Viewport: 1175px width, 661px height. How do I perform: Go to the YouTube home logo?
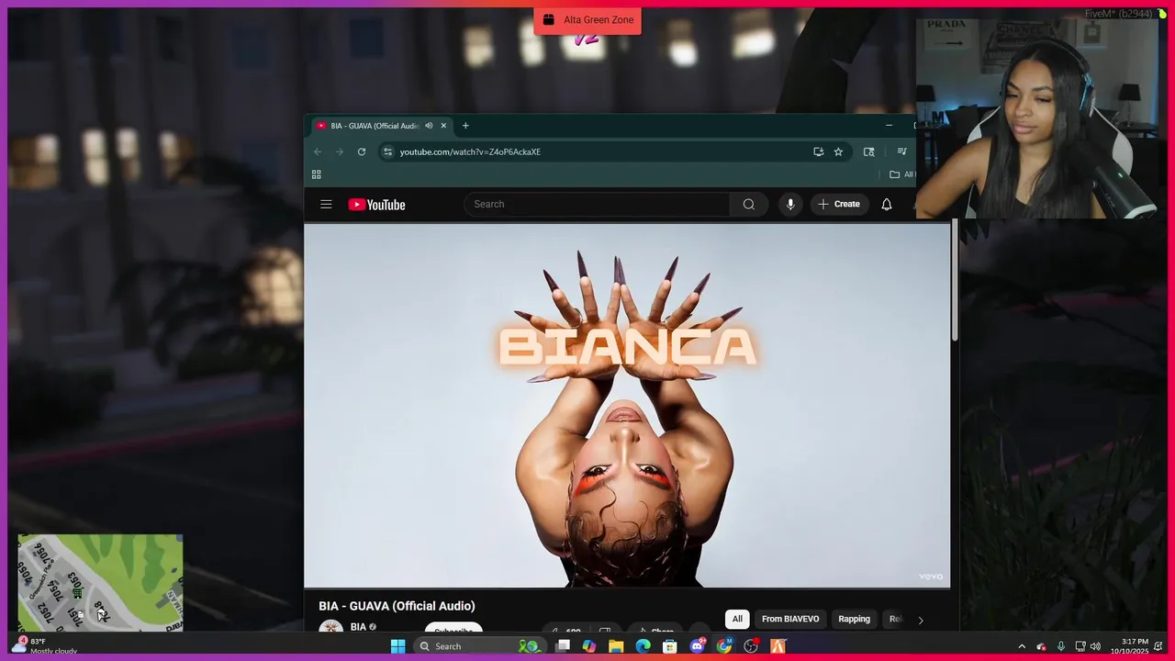(376, 205)
